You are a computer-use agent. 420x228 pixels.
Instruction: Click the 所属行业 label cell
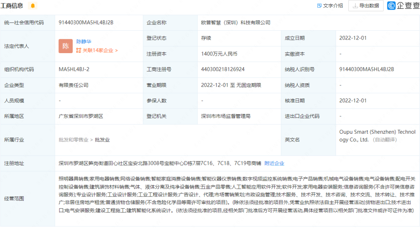click(28, 140)
